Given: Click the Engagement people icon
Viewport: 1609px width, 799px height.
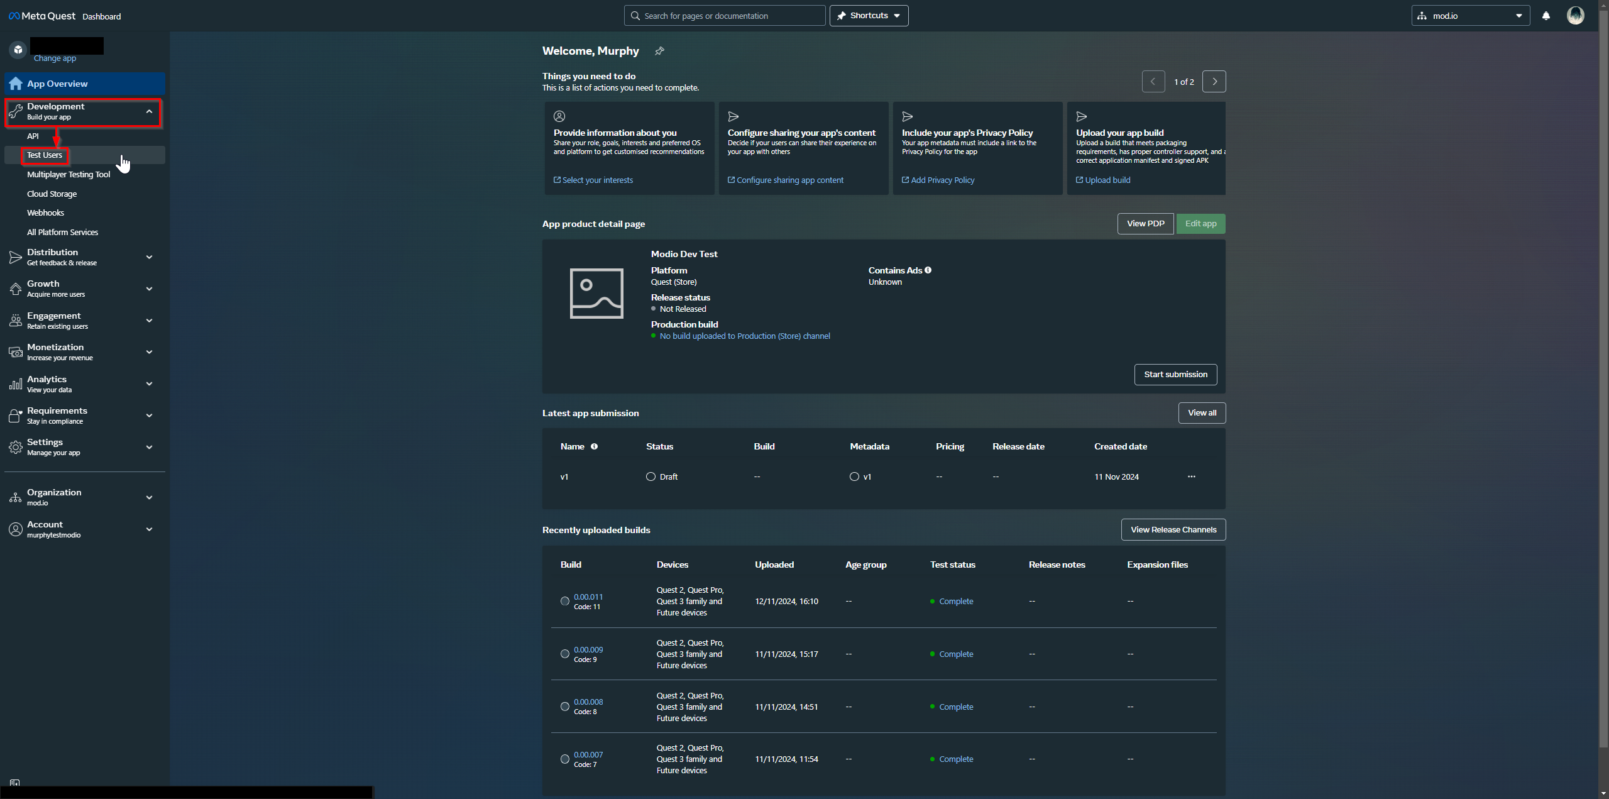Looking at the screenshot, I should (x=16, y=321).
